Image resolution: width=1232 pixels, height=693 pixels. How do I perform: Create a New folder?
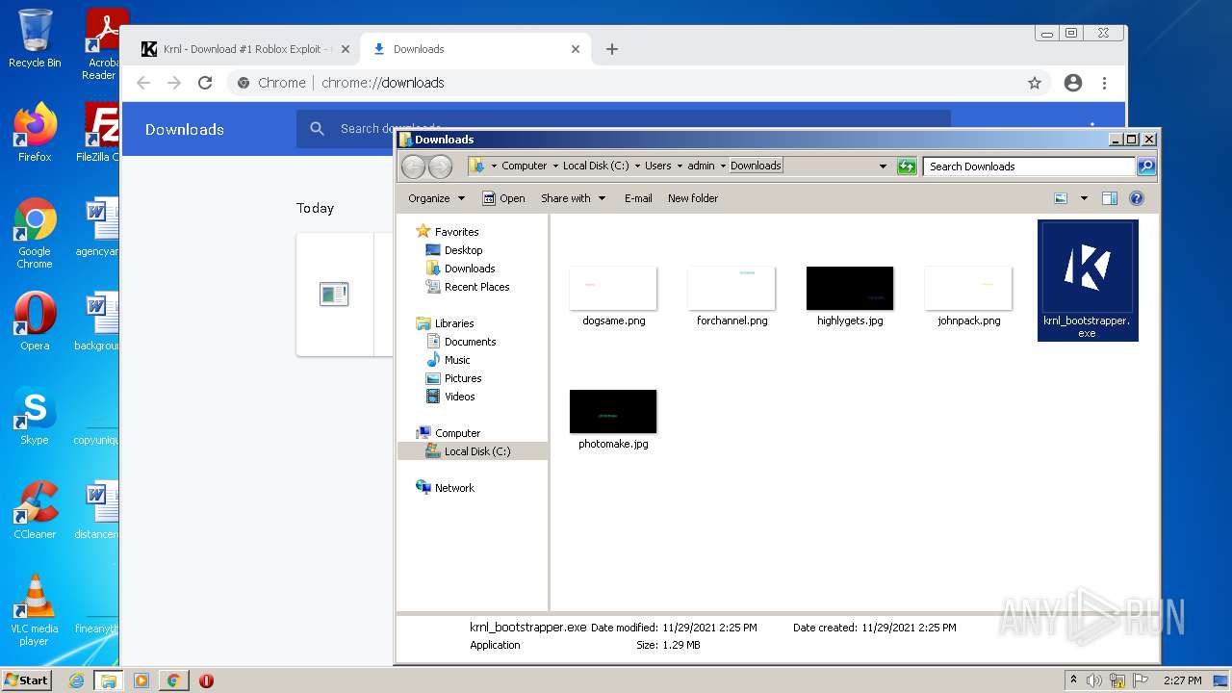tap(693, 198)
